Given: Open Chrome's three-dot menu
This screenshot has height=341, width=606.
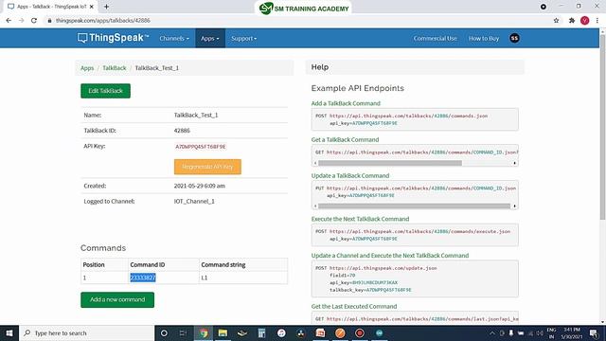Looking at the screenshot, I should tap(597, 21).
